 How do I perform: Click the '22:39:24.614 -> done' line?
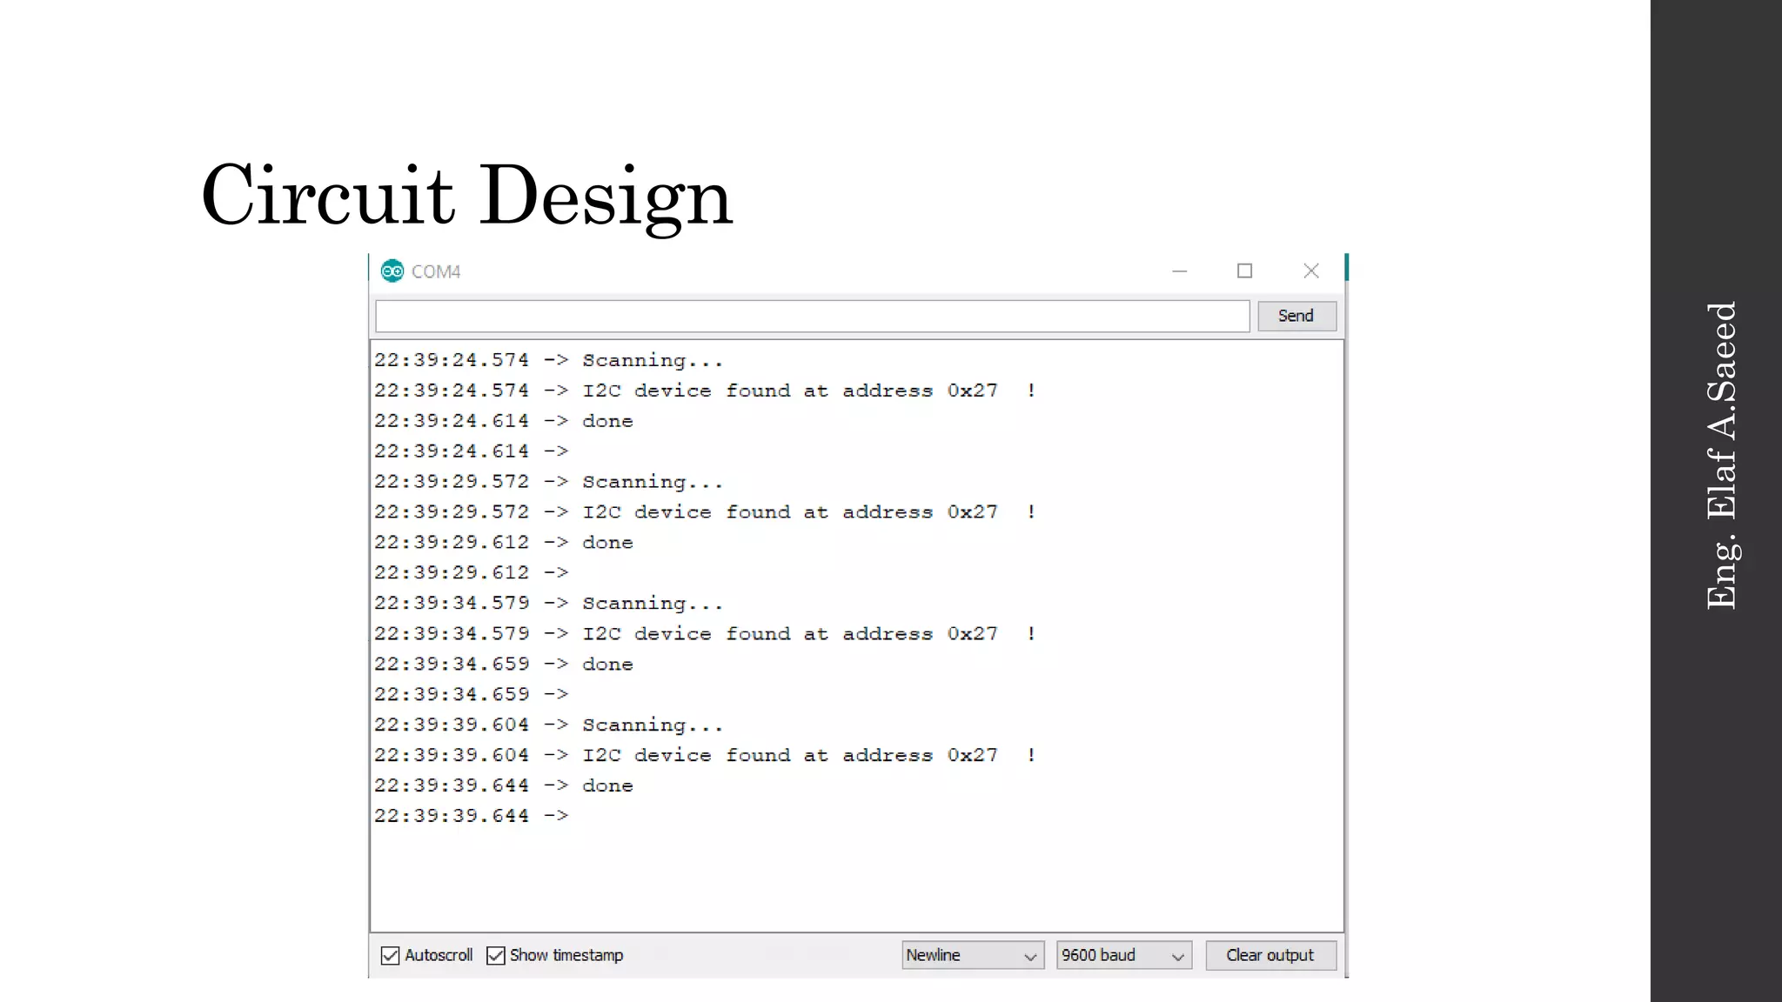click(x=504, y=421)
